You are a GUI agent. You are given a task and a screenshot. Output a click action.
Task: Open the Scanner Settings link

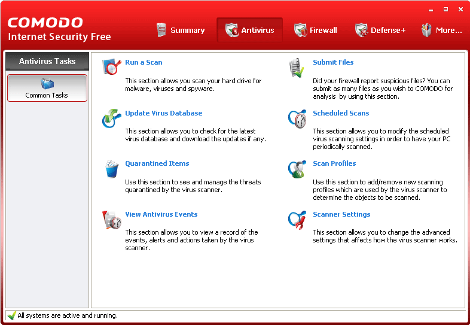(341, 214)
